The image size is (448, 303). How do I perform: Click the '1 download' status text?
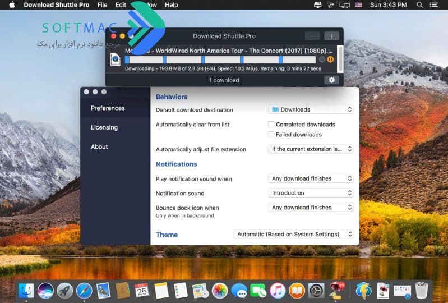tap(224, 80)
